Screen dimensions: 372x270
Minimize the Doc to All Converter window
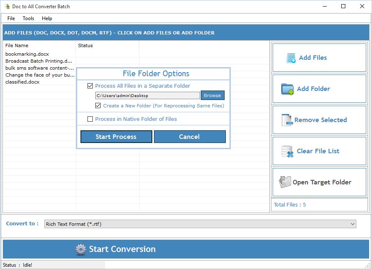coord(325,7)
